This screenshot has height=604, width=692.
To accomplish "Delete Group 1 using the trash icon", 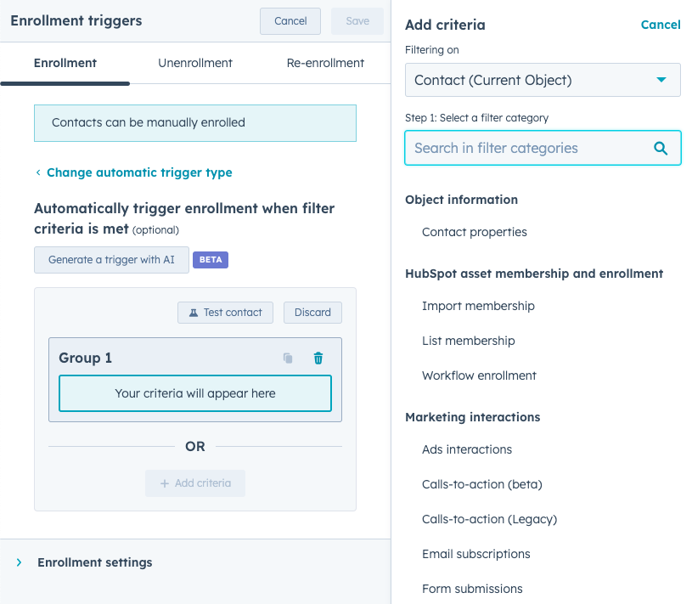I will click(318, 358).
